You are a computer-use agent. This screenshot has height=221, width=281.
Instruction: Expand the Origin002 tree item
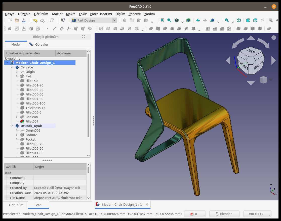[17, 130]
